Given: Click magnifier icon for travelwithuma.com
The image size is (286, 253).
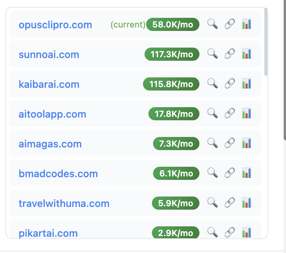Looking at the screenshot, I should pyautogui.click(x=213, y=203).
